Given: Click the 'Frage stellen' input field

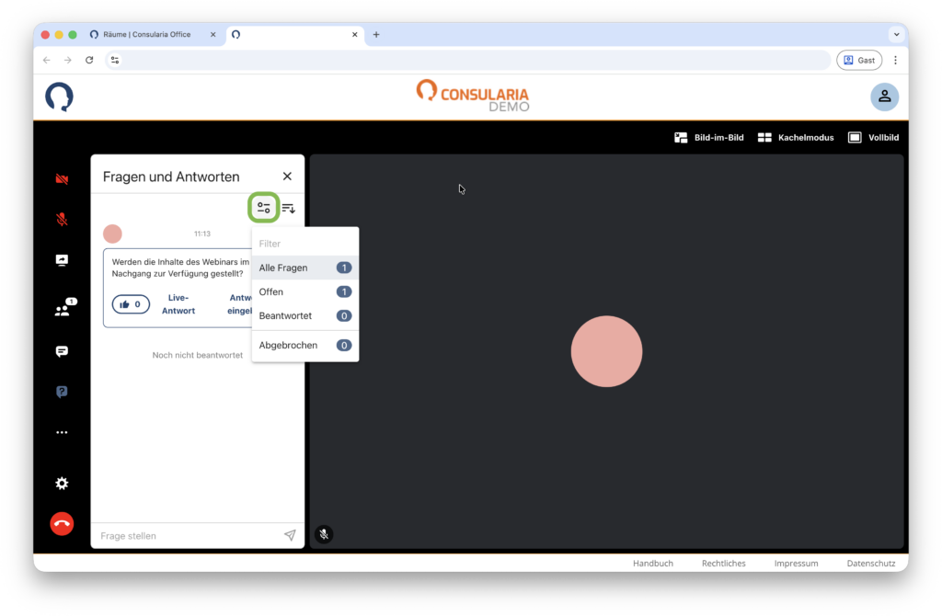Looking at the screenshot, I should pos(189,535).
